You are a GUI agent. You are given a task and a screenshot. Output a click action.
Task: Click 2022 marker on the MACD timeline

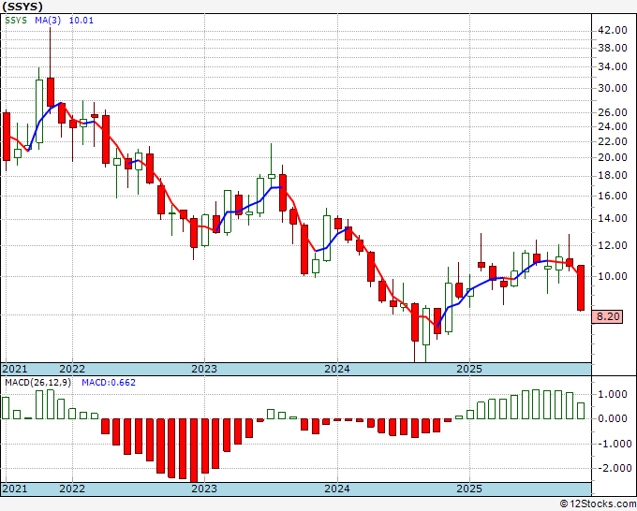[72, 489]
